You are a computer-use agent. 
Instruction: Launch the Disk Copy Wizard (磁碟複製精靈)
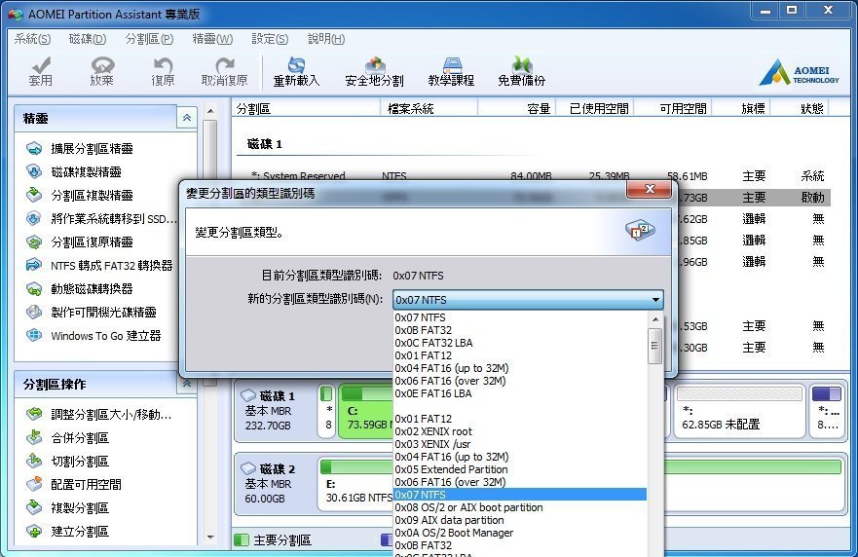pos(86,171)
